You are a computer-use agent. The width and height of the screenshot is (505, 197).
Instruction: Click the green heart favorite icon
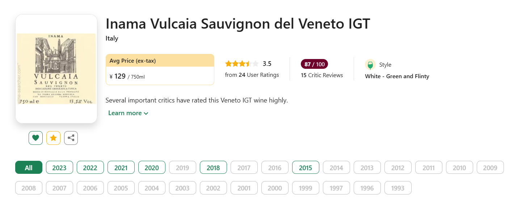[35, 138]
